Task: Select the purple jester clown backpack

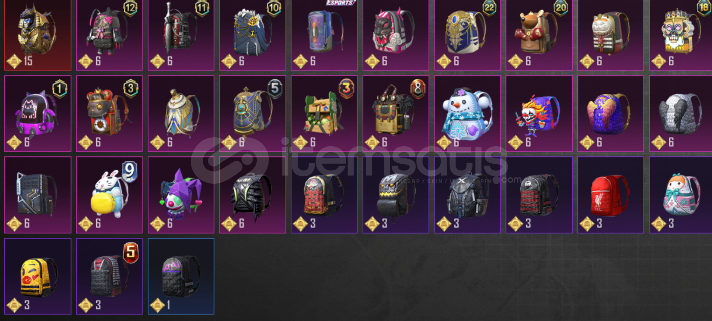Action: [181, 195]
